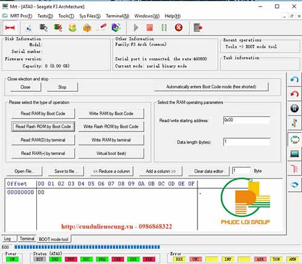Click the colorful blue cube toolbar icon
This screenshot has height=264, width=302.
[x=116, y=28]
